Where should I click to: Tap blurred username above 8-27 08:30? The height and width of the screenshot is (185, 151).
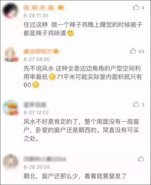point(41,51)
